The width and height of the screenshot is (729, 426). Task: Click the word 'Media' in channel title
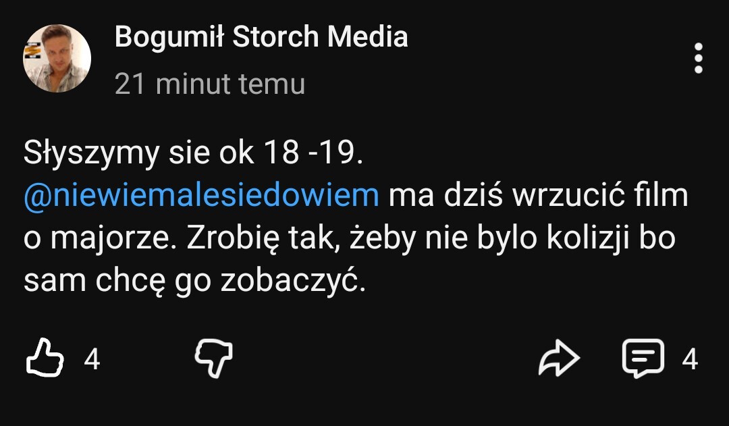[x=367, y=36]
